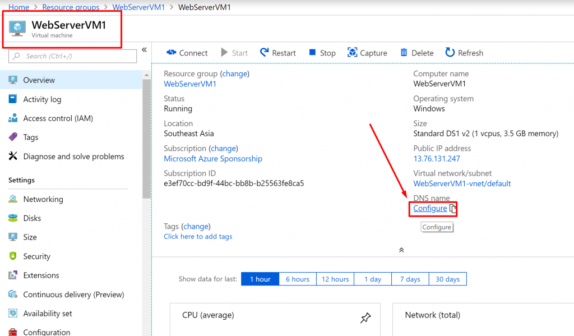574x336 pixels.
Task: Click Home breadcrumb link
Action: 18,7
